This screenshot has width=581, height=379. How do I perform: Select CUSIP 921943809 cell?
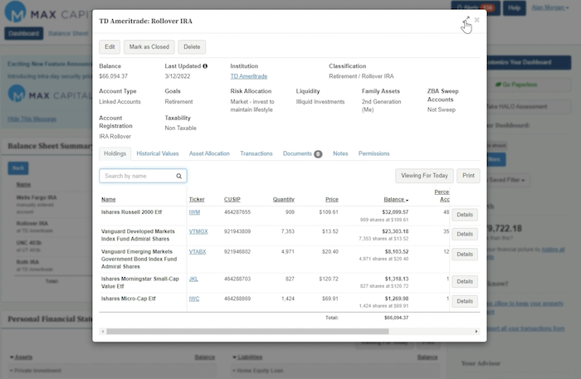[237, 231]
